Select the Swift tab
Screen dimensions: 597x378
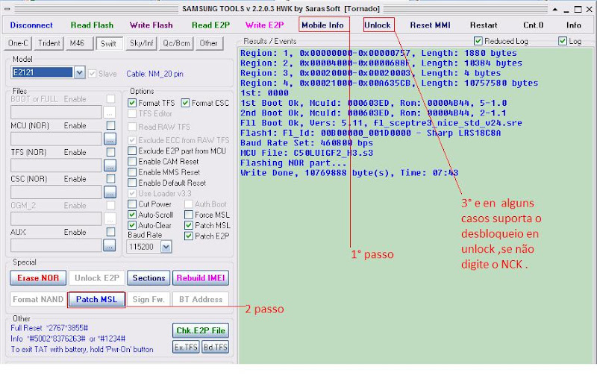point(109,43)
